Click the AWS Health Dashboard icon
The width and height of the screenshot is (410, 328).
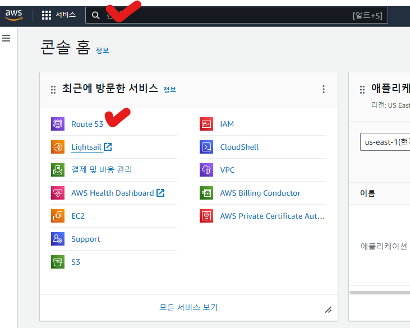[58, 193]
